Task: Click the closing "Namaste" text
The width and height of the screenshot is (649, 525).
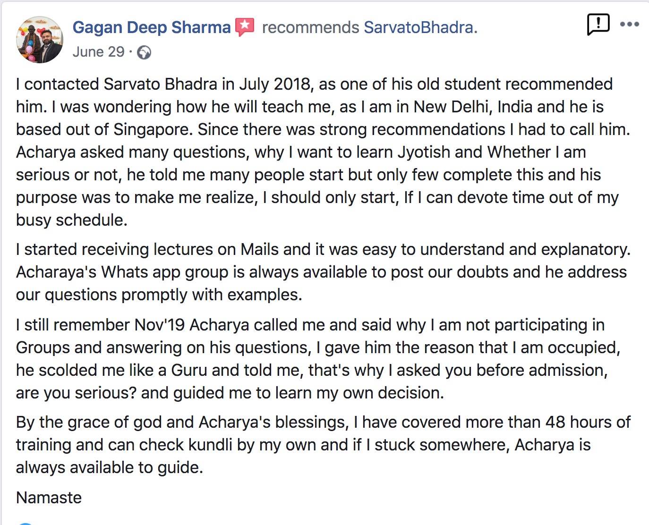Action: [x=49, y=498]
